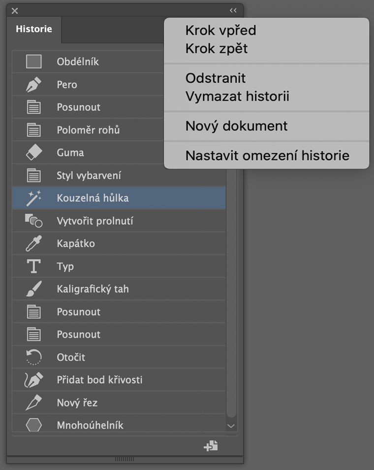Viewport: 374px width, 470px height.
Task: Click the Kapátko eyedropper icon
Action: 33,243
